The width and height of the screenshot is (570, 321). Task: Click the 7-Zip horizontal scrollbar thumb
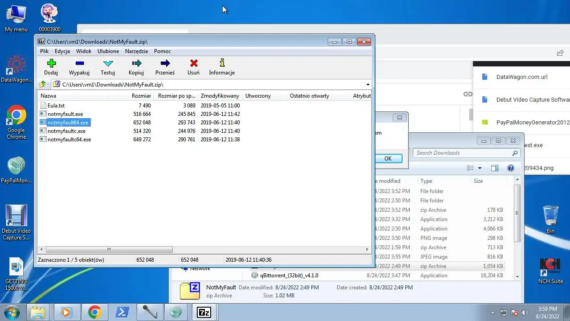coord(109,250)
